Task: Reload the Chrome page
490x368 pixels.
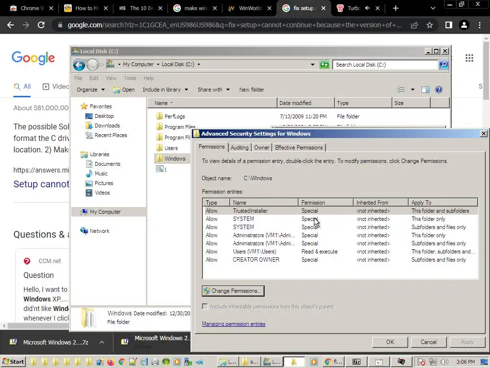Action: [x=41, y=25]
